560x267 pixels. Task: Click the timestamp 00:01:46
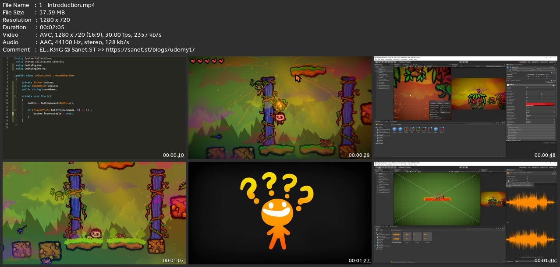tap(545, 260)
